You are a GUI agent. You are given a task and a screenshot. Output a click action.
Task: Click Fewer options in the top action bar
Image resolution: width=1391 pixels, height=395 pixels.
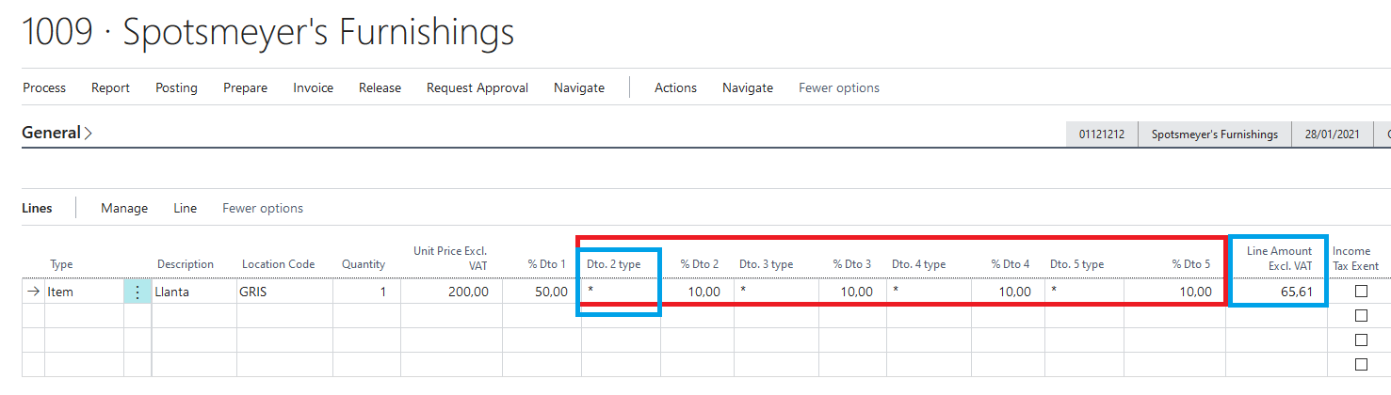pyautogui.click(x=839, y=87)
